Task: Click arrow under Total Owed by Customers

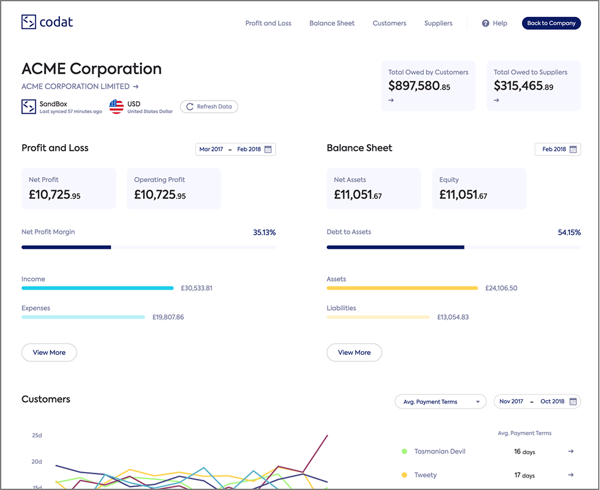Action: tap(391, 101)
